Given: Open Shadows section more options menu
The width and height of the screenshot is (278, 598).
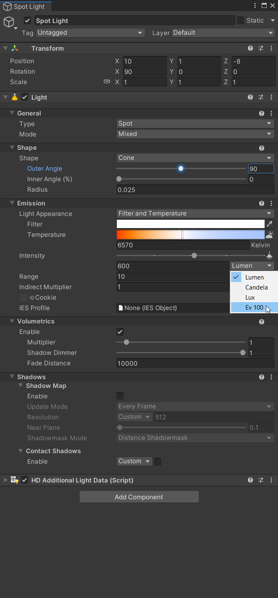Looking at the screenshot, I should click(x=271, y=377).
